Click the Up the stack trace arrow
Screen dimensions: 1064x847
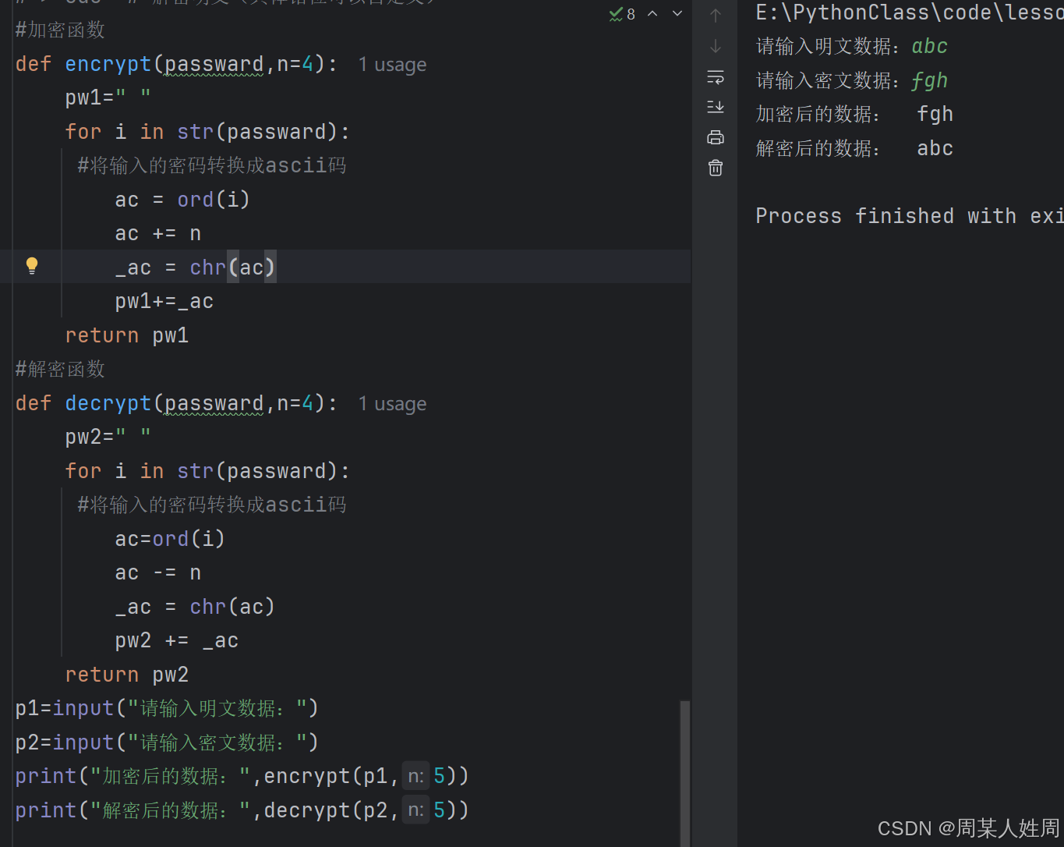pyautogui.click(x=716, y=15)
